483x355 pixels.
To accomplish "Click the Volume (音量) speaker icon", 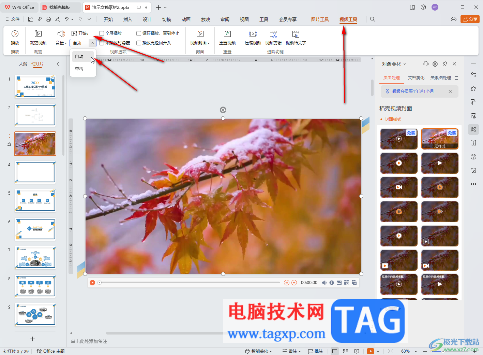I will (61, 33).
